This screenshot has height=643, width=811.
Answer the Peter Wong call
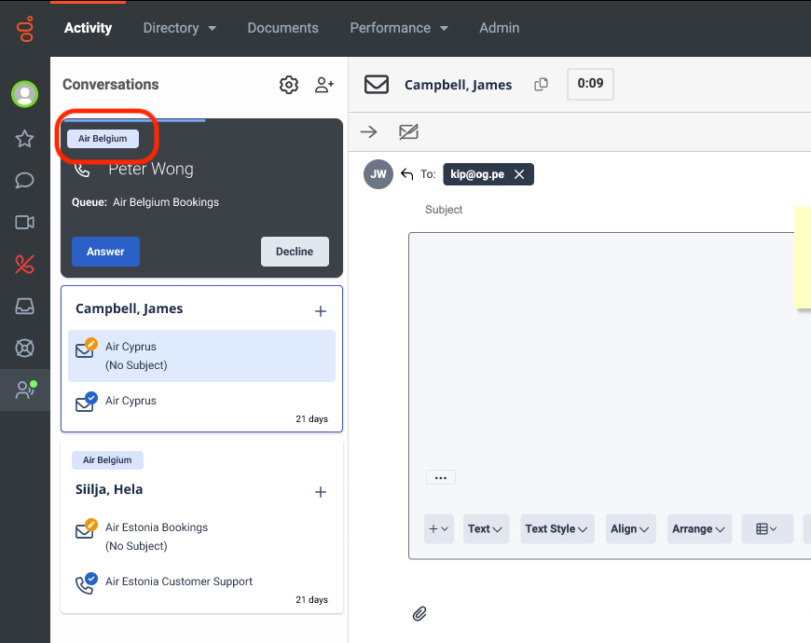tap(105, 252)
